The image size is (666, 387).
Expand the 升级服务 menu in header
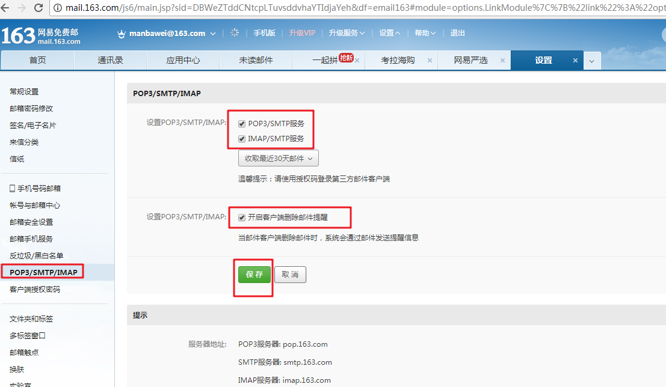pyautogui.click(x=347, y=33)
